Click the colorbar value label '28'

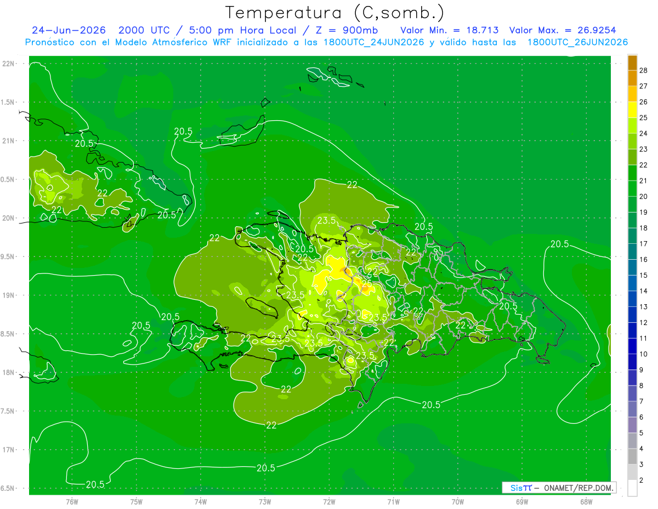(643, 70)
